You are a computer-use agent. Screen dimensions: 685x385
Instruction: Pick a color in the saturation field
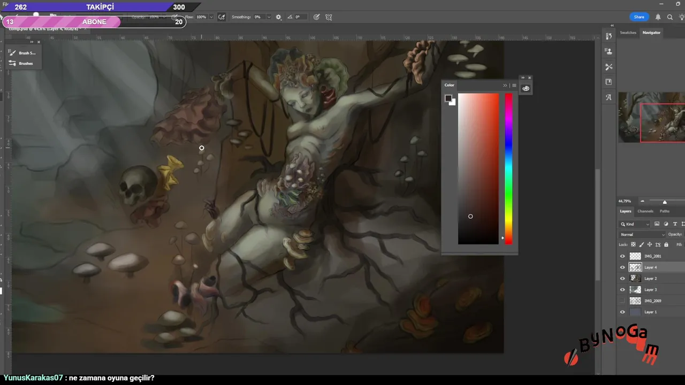coord(478,169)
